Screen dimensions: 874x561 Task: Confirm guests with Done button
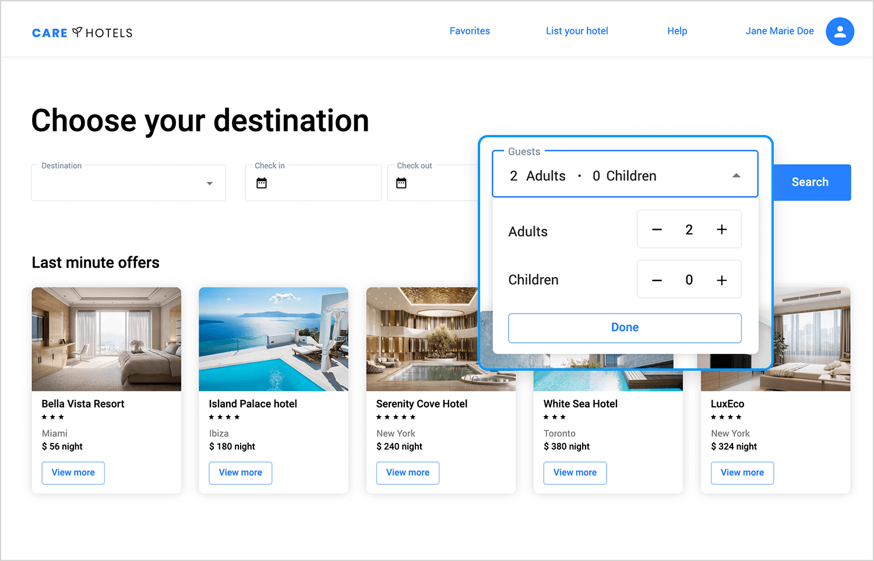click(x=625, y=328)
